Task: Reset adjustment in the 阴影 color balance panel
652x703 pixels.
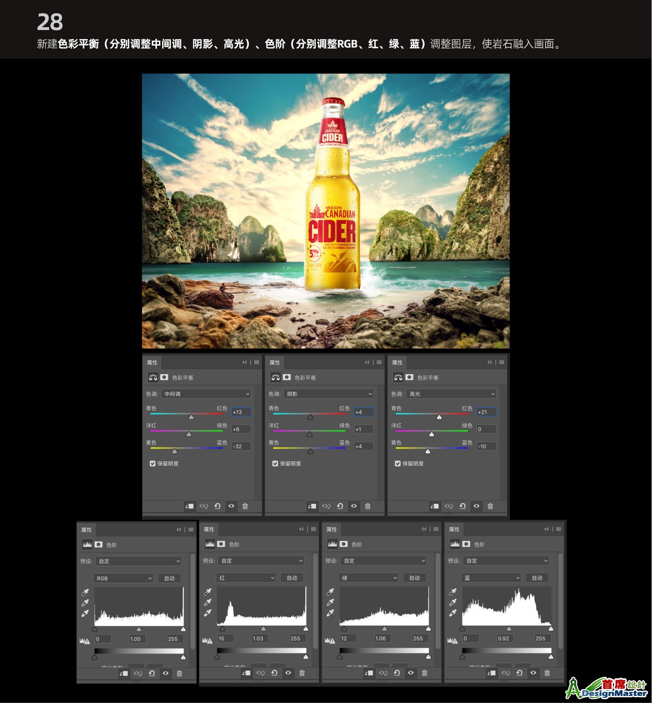Action: point(340,506)
